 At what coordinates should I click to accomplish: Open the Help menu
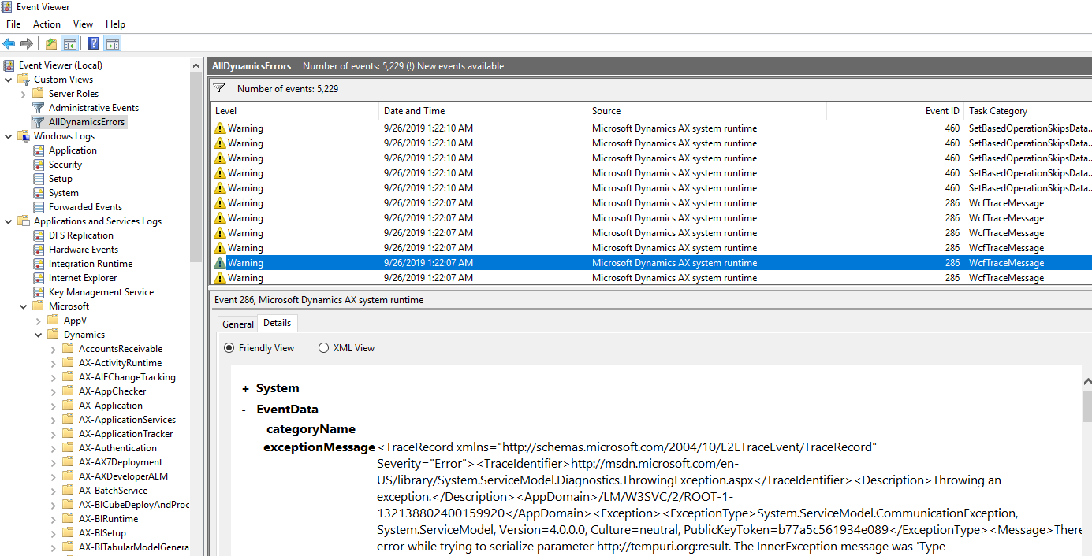pos(115,24)
